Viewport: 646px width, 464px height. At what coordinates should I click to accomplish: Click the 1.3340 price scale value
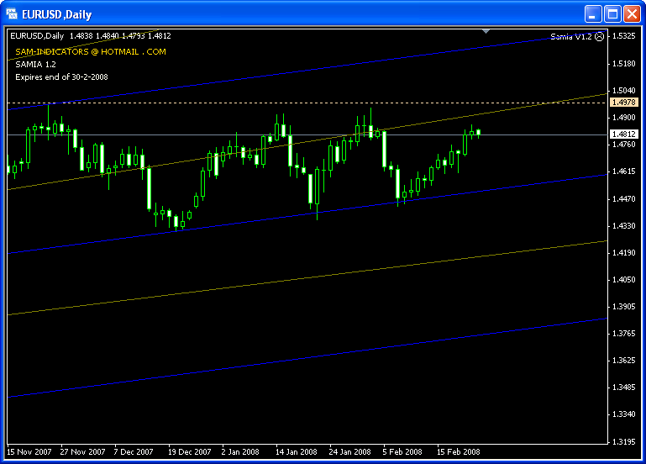(x=624, y=414)
